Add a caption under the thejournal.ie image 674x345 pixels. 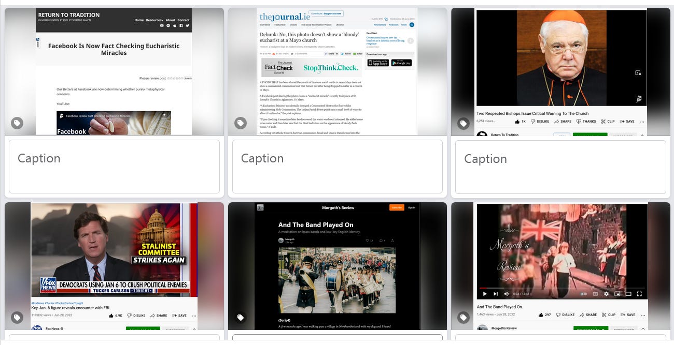point(337,167)
